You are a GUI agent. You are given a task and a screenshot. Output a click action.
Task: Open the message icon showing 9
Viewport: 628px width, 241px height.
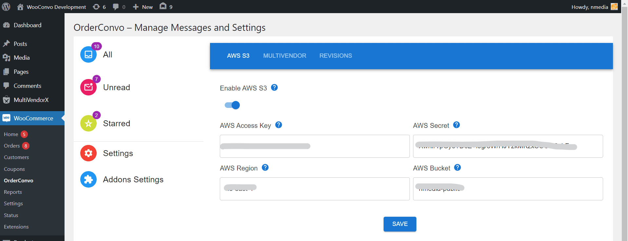pos(163,6)
